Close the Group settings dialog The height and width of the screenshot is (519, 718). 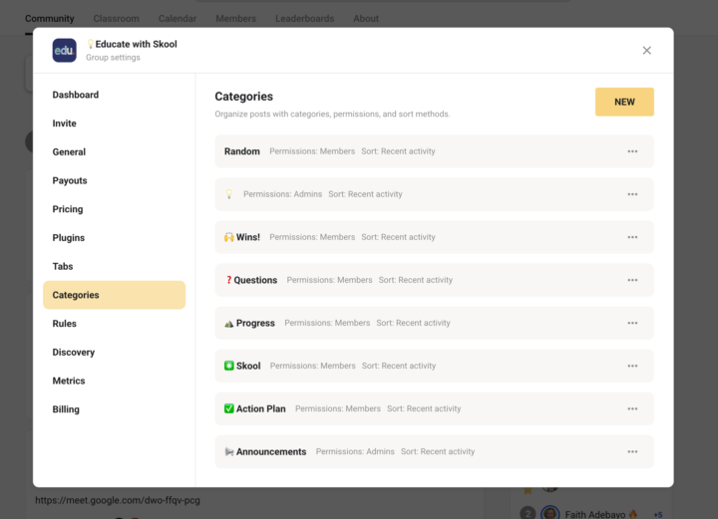pyautogui.click(x=646, y=50)
